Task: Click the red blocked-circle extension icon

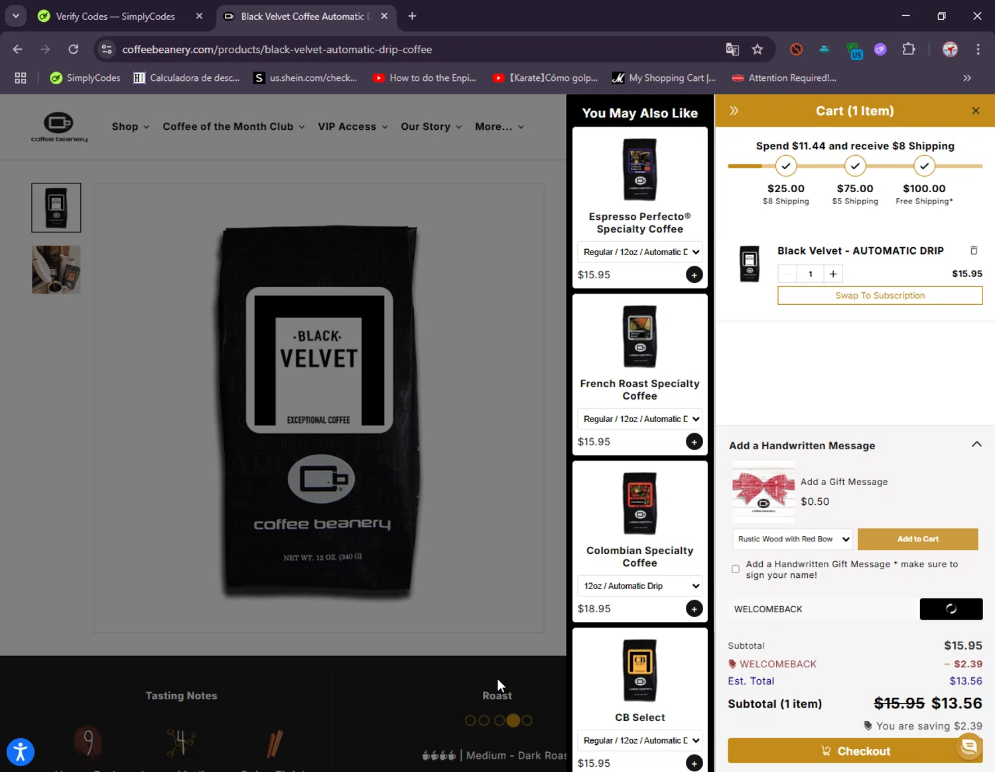Action: (x=796, y=49)
